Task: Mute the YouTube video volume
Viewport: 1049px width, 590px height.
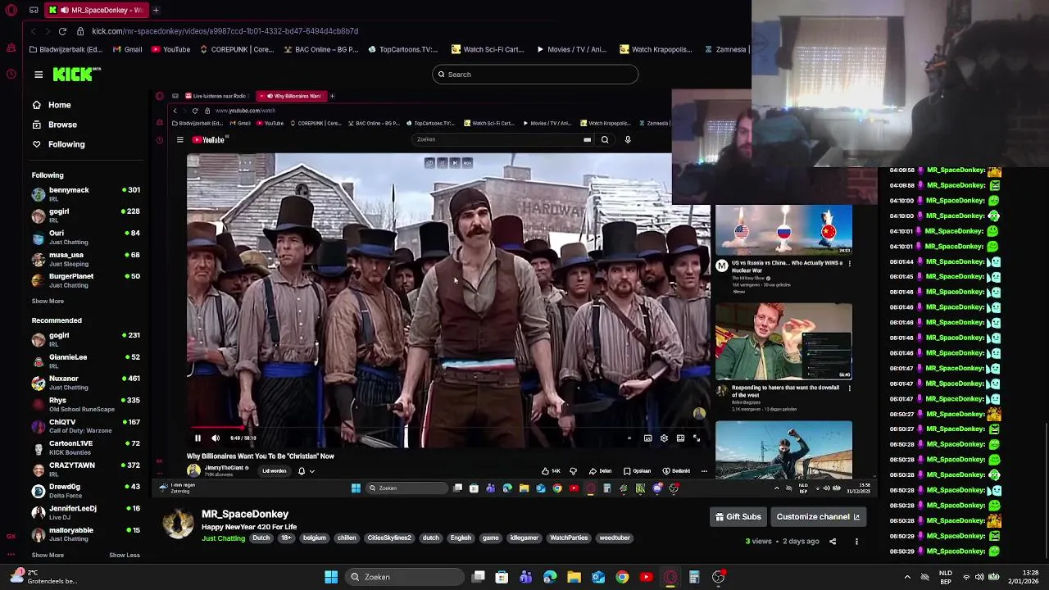Action: click(216, 438)
